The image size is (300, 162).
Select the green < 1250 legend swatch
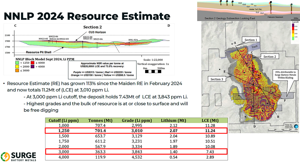pos(17,63)
